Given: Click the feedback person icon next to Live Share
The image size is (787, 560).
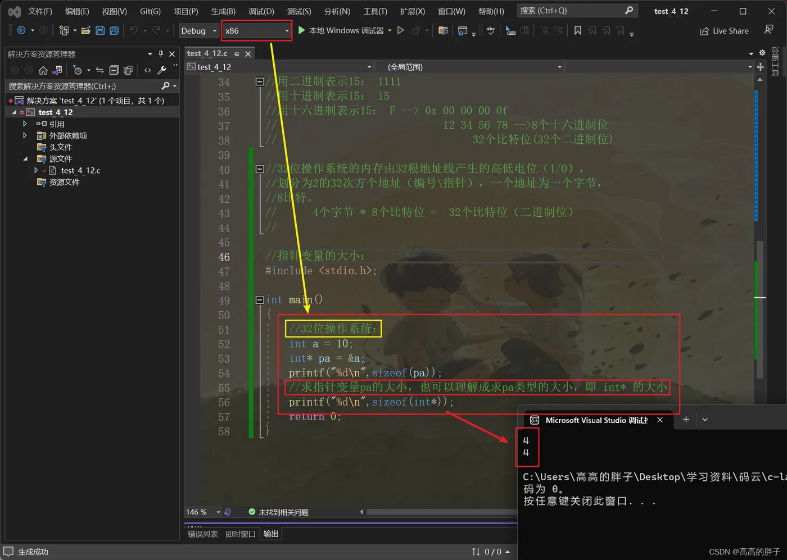Looking at the screenshot, I should pyautogui.click(x=768, y=30).
